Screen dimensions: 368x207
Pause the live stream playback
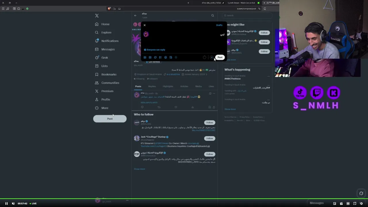pos(6,204)
